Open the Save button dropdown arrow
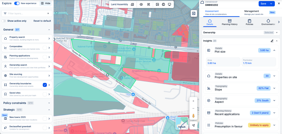This screenshot has width=282, height=134. coord(271,4)
